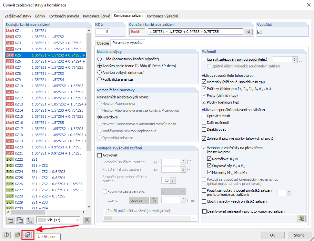This screenshot has height=241, width=314.
Task: Click the renumber combinations icon
Action: [30, 220]
